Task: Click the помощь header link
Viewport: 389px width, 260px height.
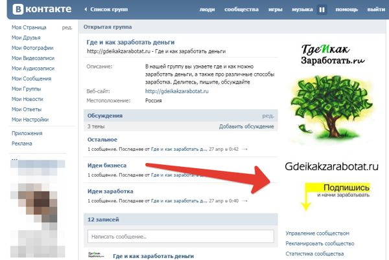Action: [x=347, y=10]
